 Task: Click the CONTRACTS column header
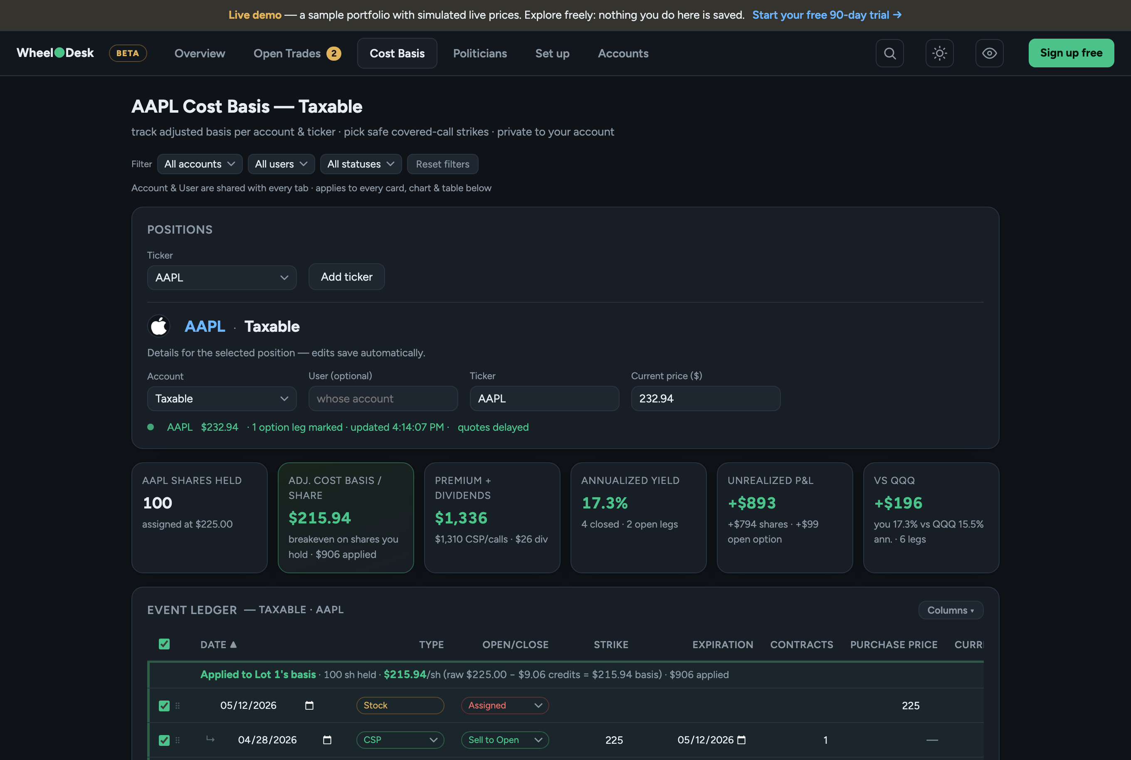801,645
